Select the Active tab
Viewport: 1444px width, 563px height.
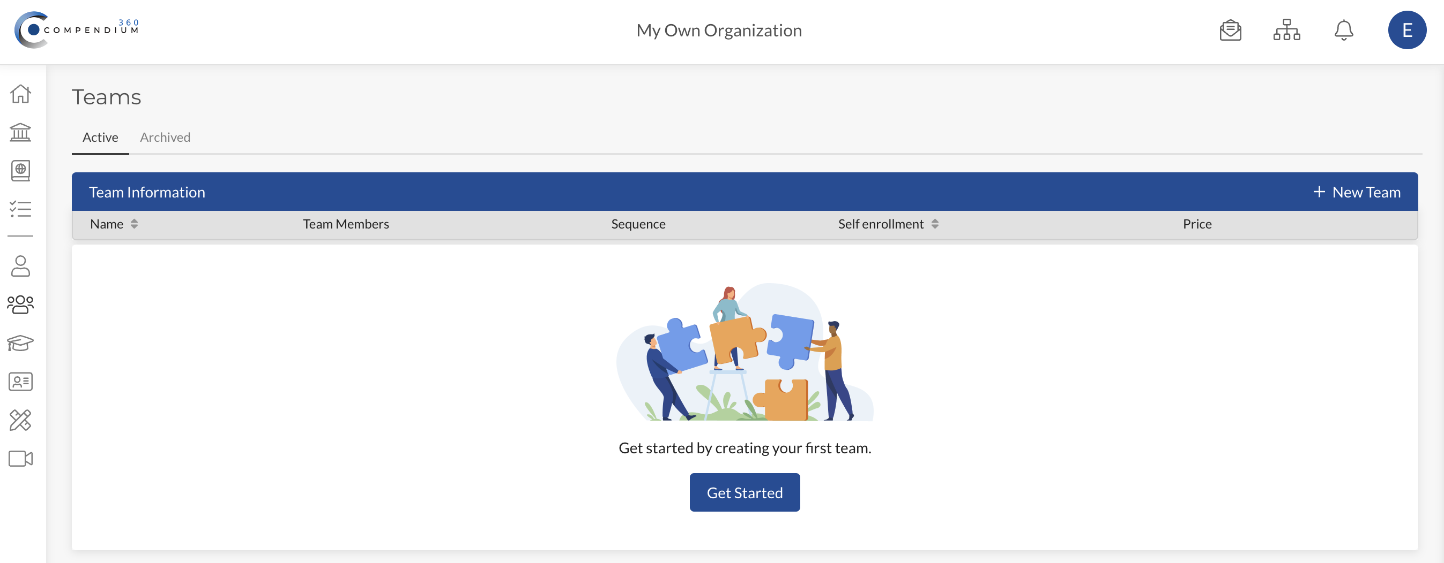coord(100,138)
